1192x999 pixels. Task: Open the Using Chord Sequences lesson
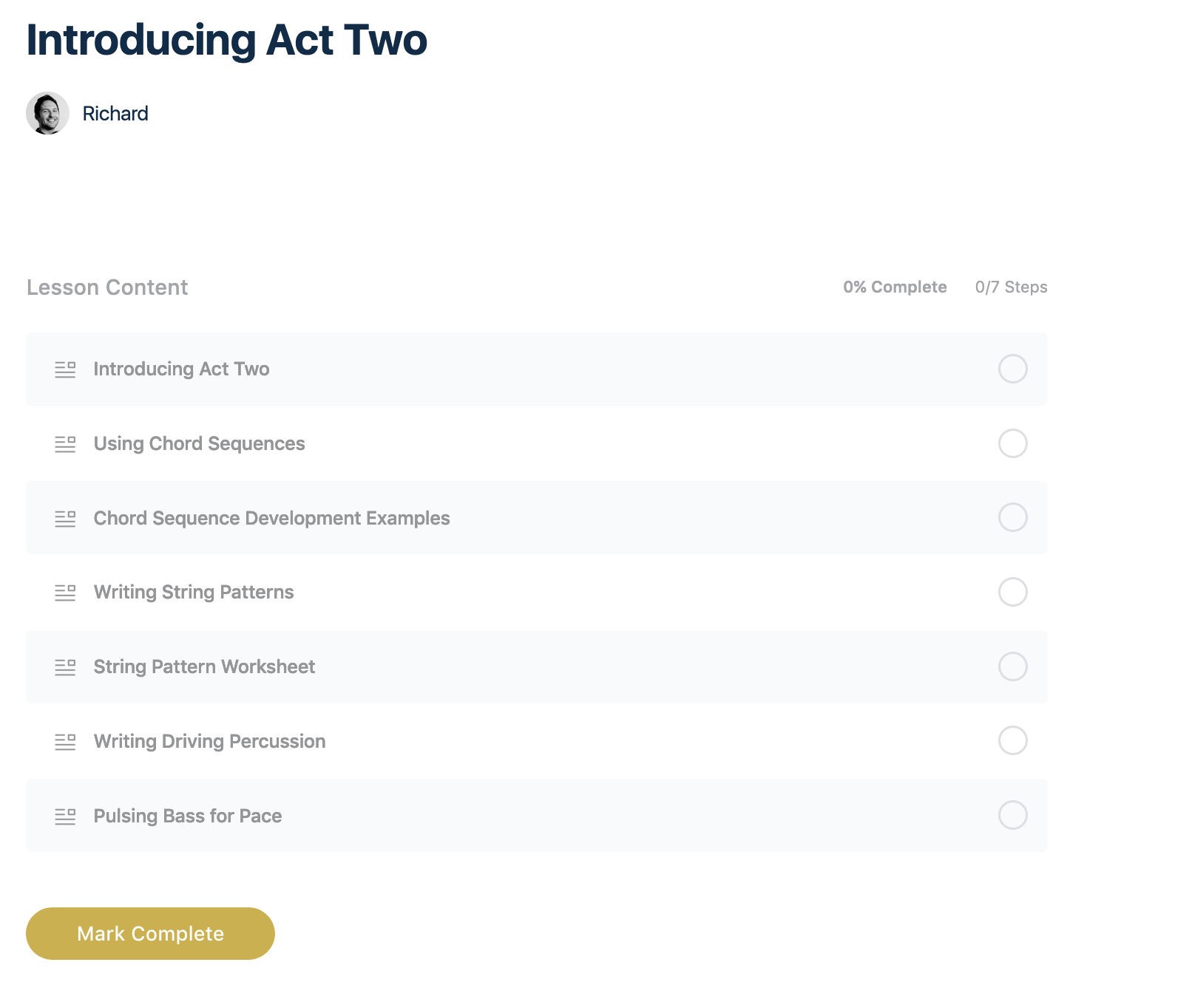tap(199, 443)
